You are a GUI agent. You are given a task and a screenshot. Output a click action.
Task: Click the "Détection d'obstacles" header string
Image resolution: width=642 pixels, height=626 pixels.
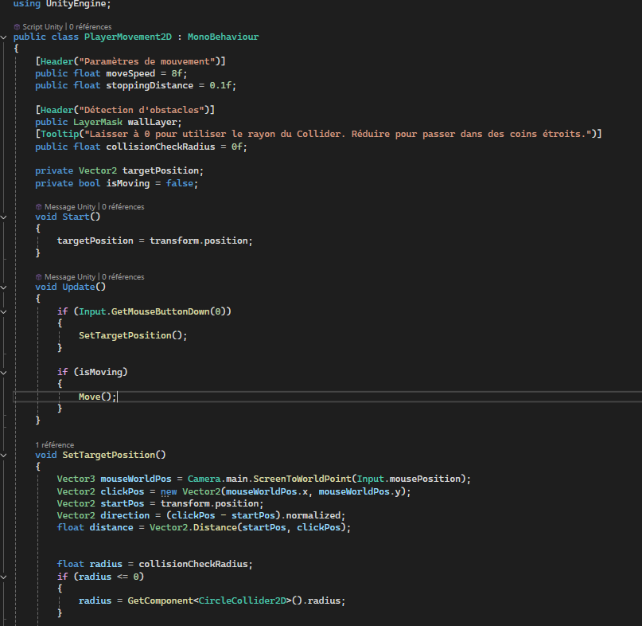[142, 110]
